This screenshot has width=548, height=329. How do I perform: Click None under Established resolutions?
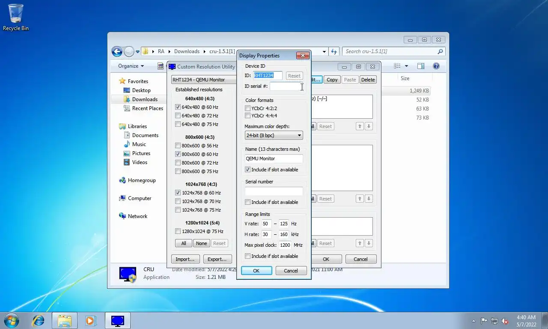[201, 243]
